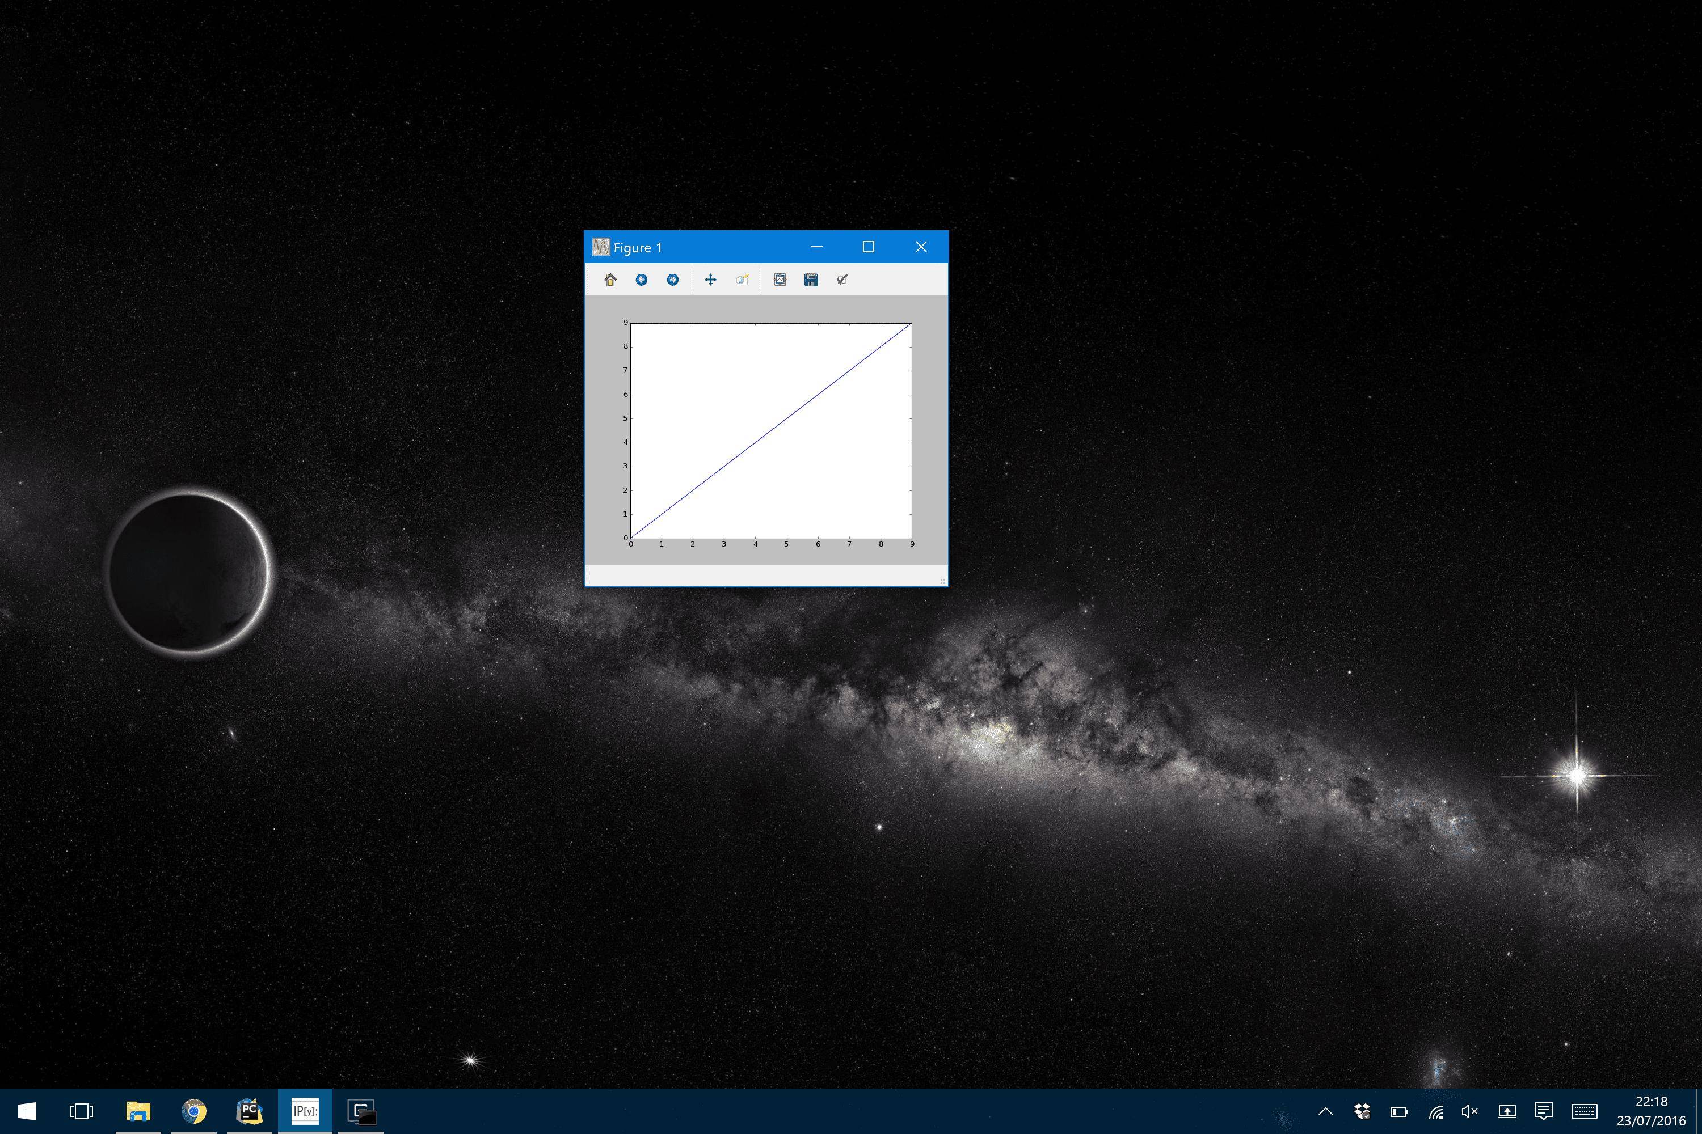The width and height of the screenshot is (1702, 1134).
Task: Expand hidden icons in the system tray
Action: (1326, 1111)
